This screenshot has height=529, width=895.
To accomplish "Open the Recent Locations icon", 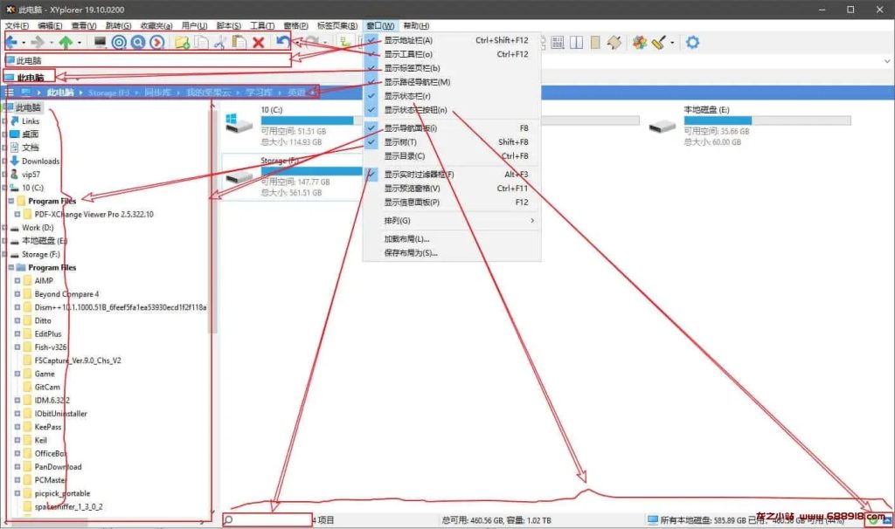I will (157, 42).
